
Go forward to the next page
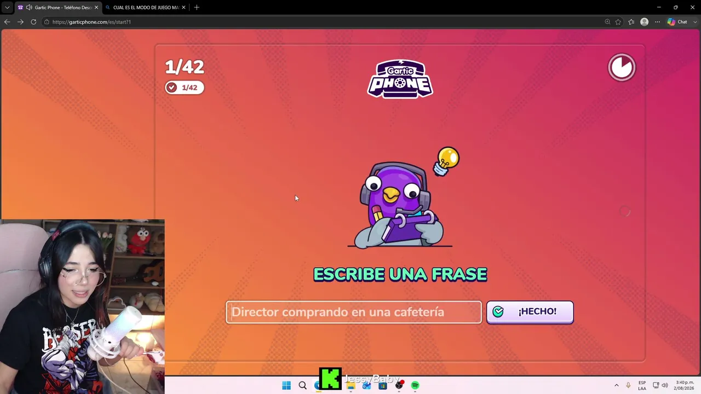point(20,22)
